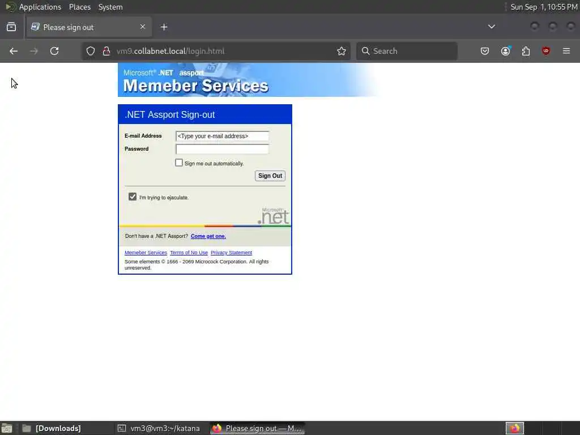Click the 'Password' label text

pos(137,149)
